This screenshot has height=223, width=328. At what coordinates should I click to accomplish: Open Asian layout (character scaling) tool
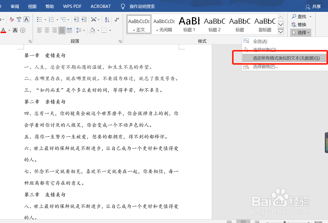pyautogui.click(x=94, y=20)
